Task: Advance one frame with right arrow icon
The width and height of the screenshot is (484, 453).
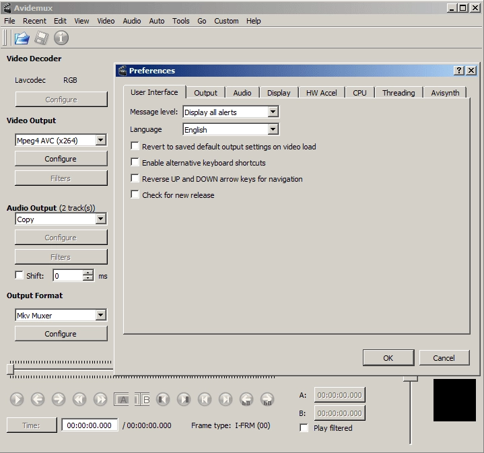Action: 59,399
